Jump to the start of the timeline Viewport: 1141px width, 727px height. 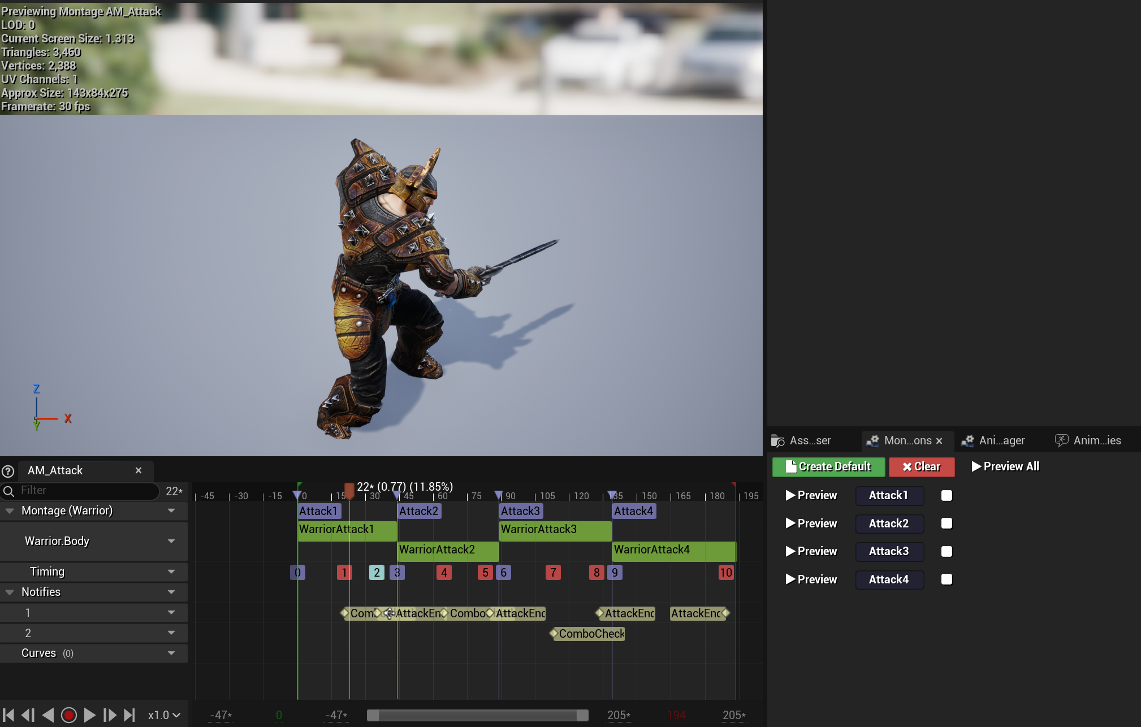coord(8,715)
